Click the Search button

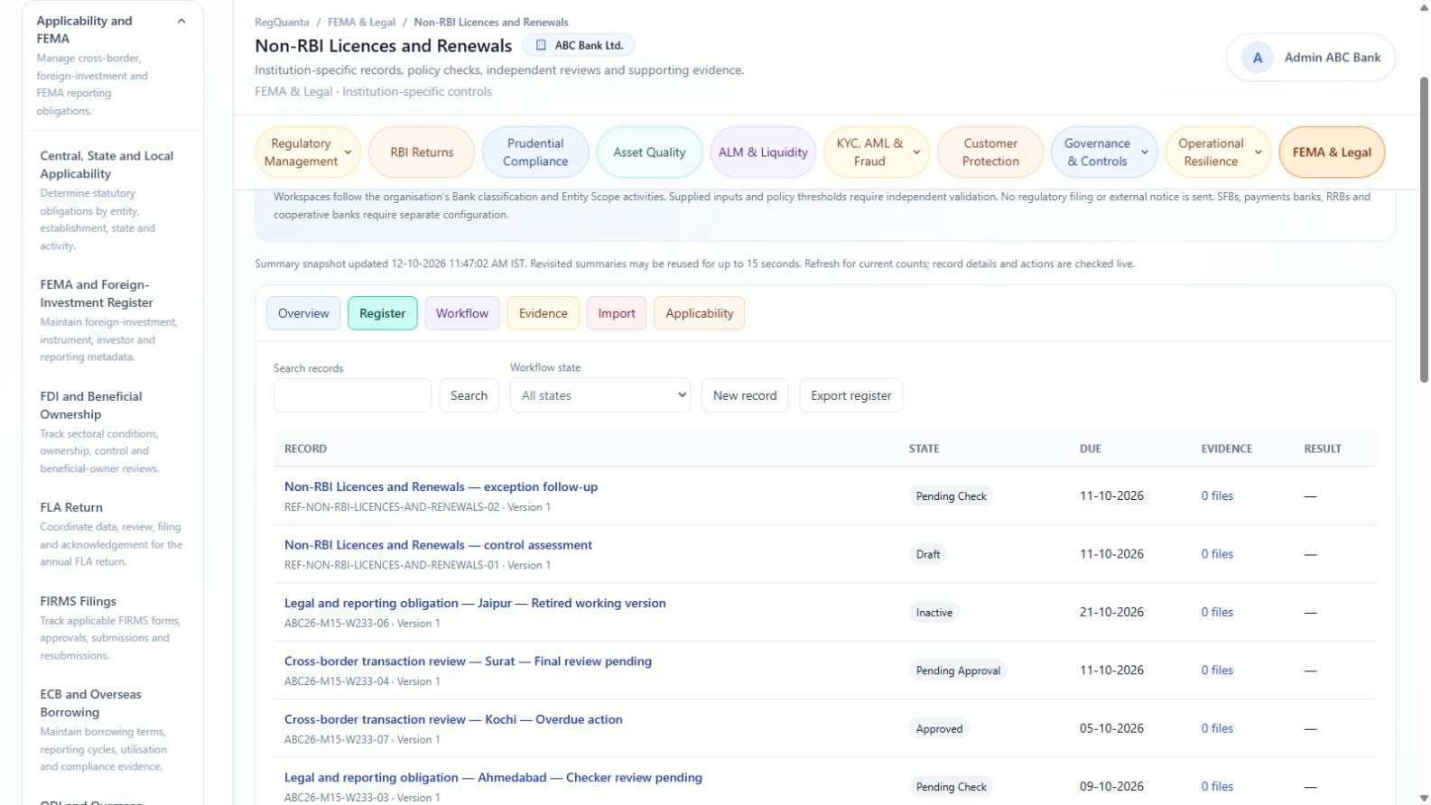click(469, 395)
